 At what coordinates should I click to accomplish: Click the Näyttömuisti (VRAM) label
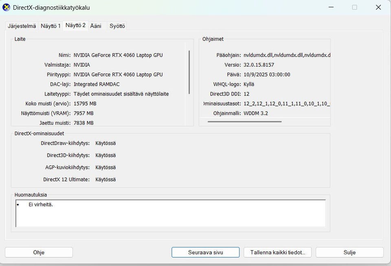[46, 113]
